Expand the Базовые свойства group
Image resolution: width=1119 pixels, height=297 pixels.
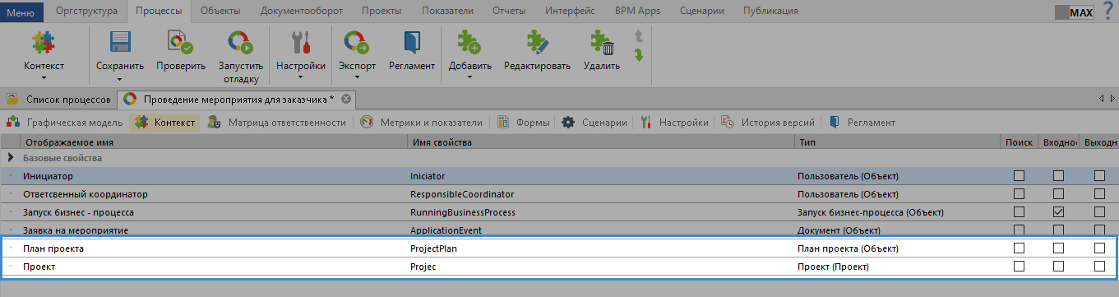[11, 157]
